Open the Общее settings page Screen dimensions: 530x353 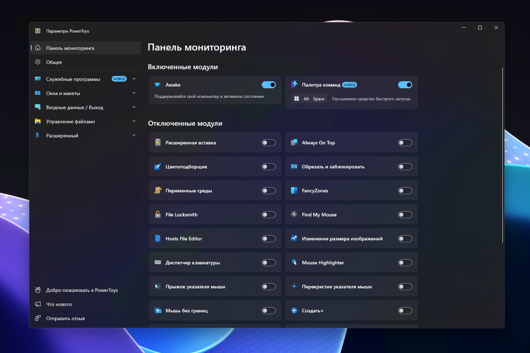[86, 62]
